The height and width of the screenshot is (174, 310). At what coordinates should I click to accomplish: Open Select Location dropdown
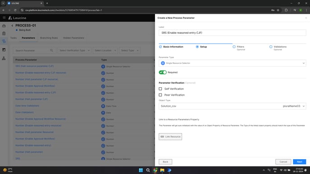pyautogui.click(x=105, y=50)
